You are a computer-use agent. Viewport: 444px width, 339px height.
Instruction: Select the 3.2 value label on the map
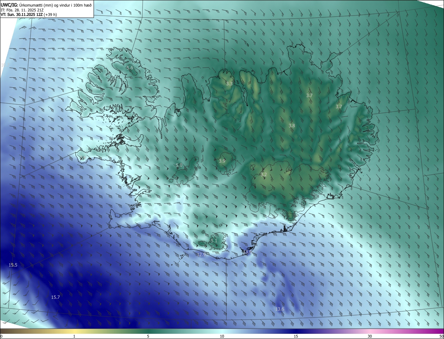click(x=264, y=174)
